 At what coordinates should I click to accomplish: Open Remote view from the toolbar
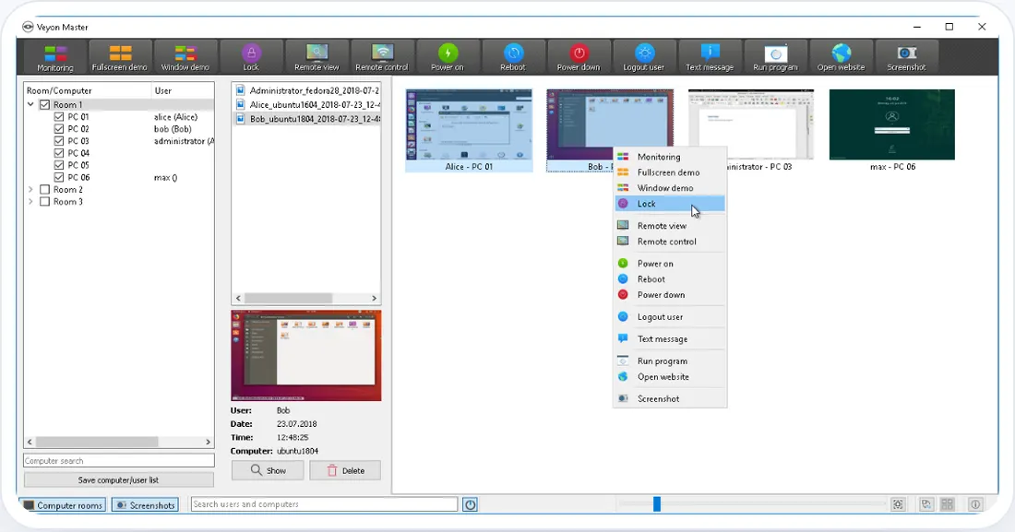[x=316, y=57]
